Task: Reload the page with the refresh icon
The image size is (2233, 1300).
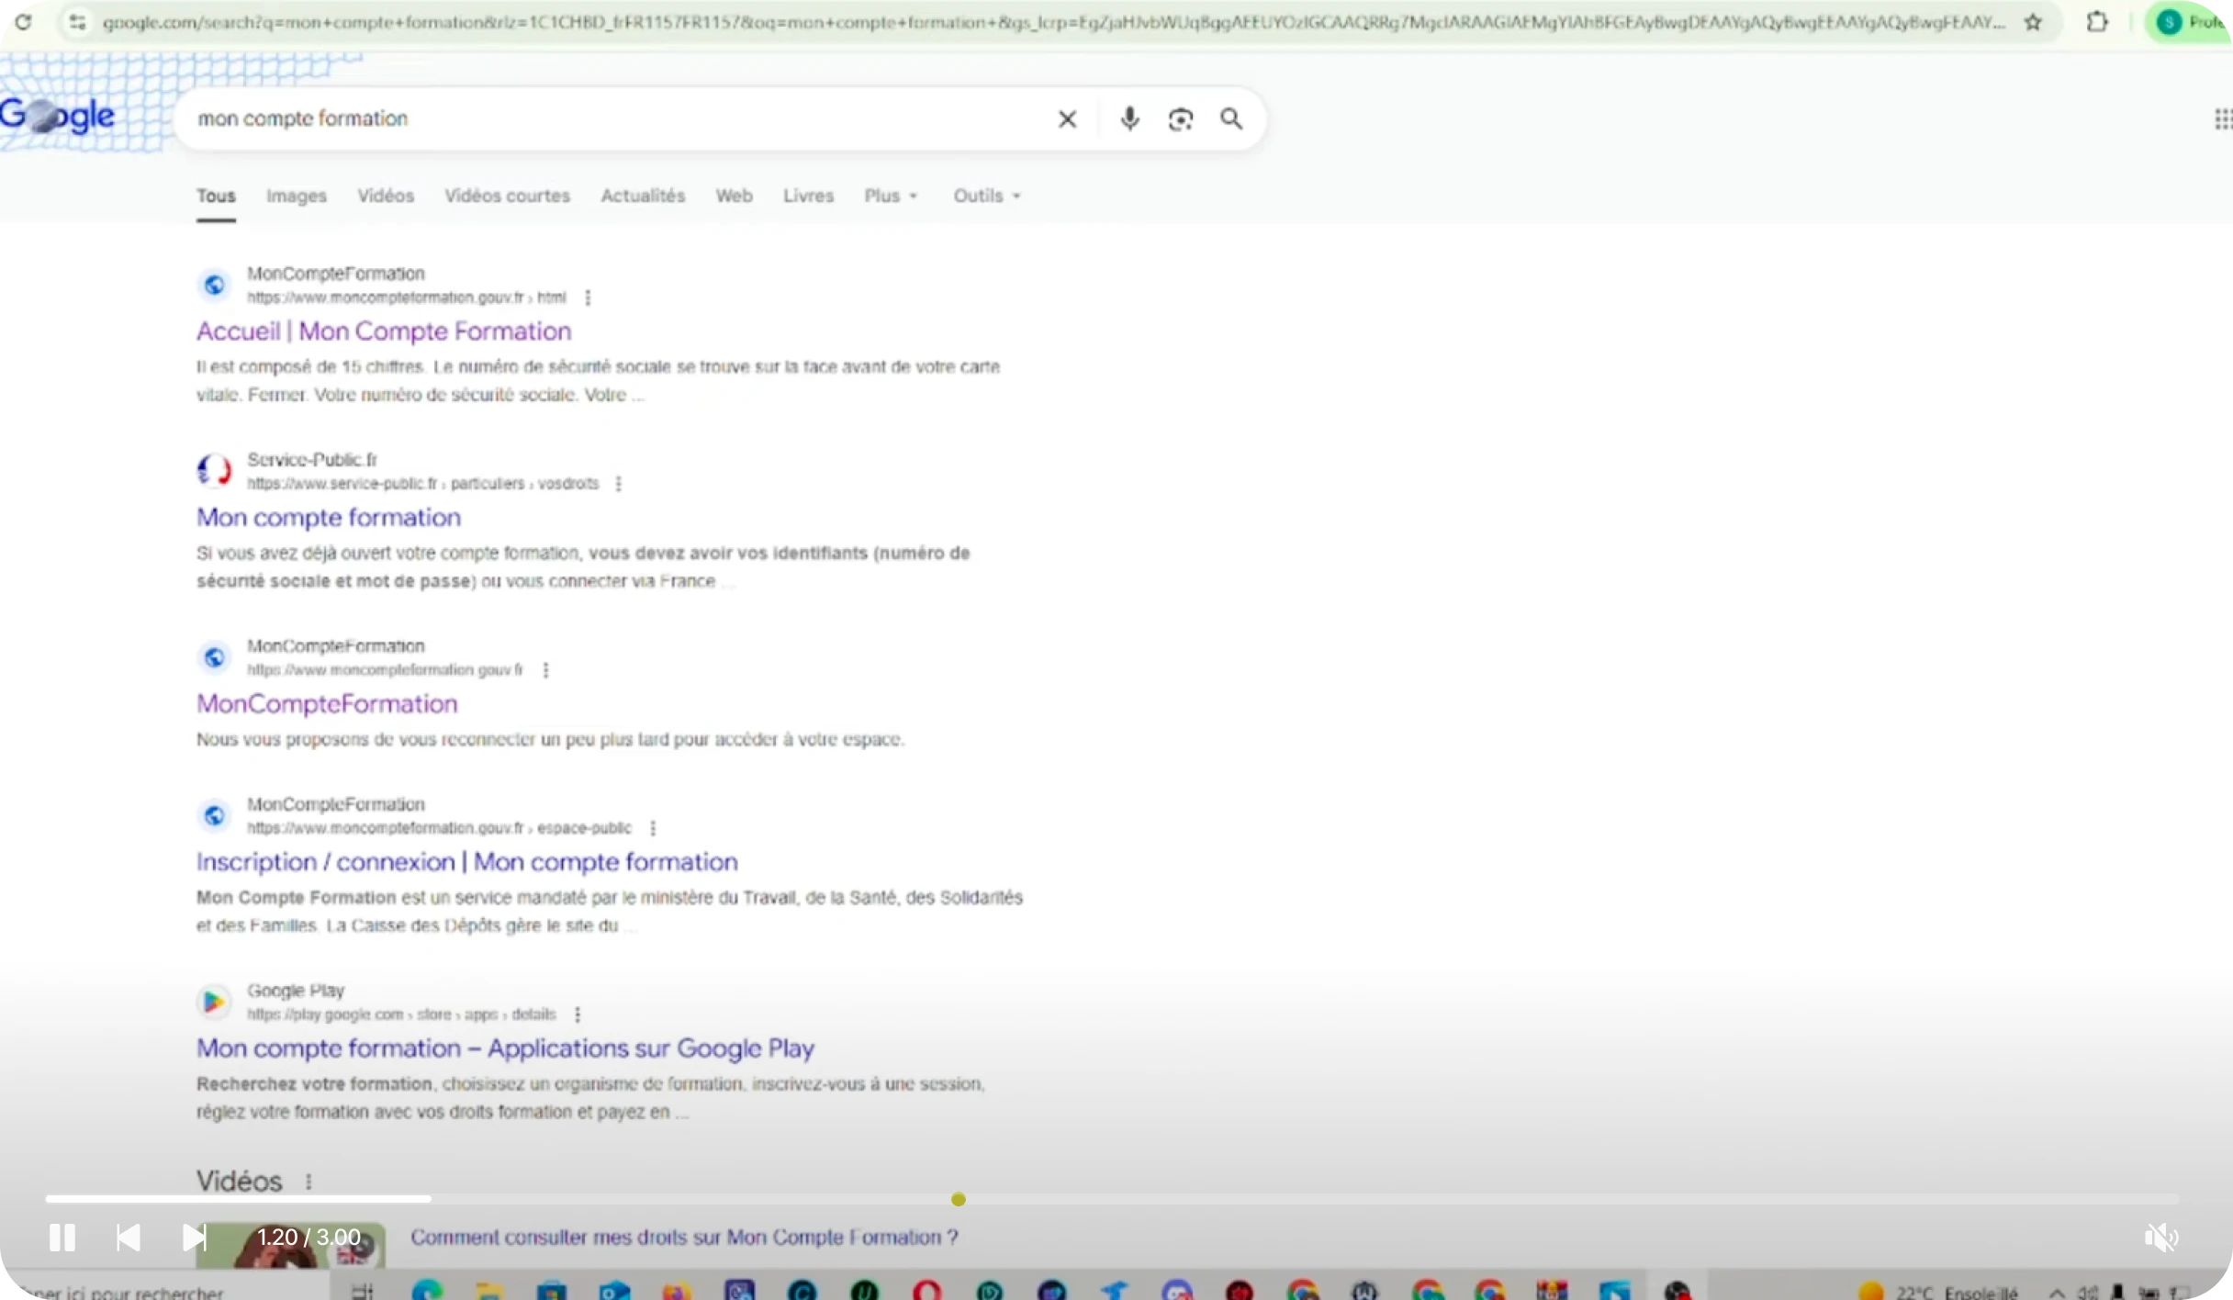Action: (x=24, y=21)
